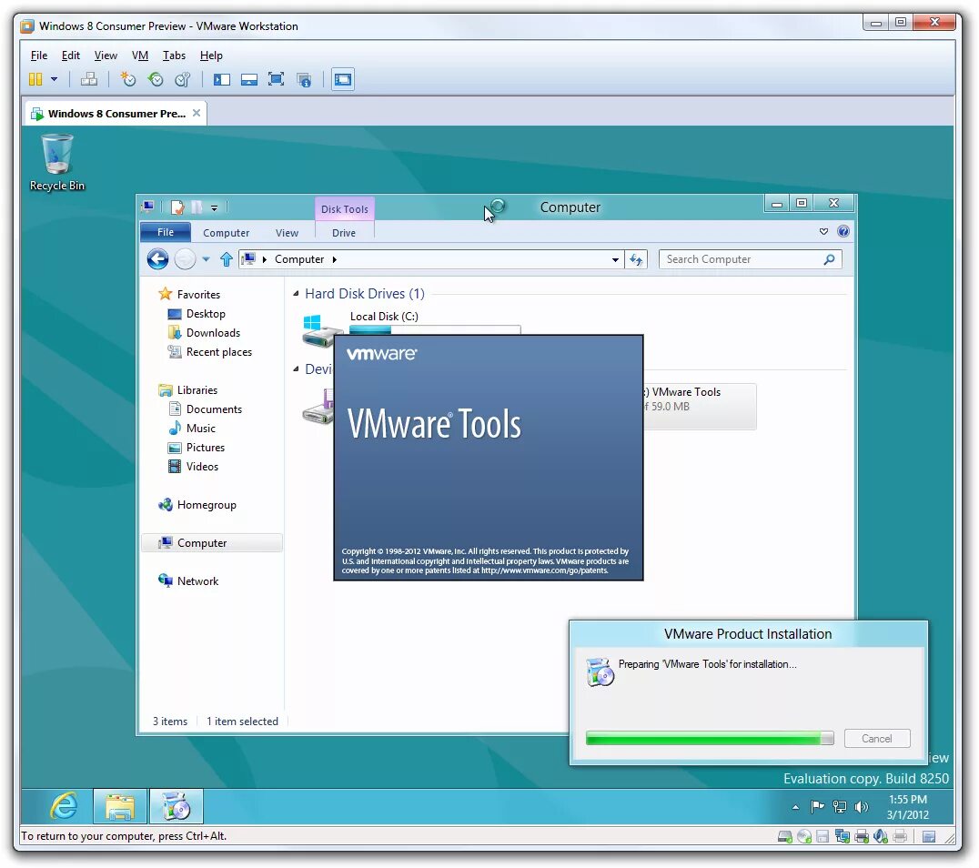Open the Action Center flag icon
Viewport: 979px width, 868px height.
(x=817, y=807)
